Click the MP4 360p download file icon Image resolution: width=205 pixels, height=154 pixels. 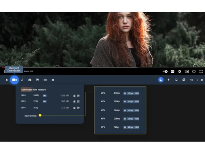pyautogui.click(x=74, y=108)
